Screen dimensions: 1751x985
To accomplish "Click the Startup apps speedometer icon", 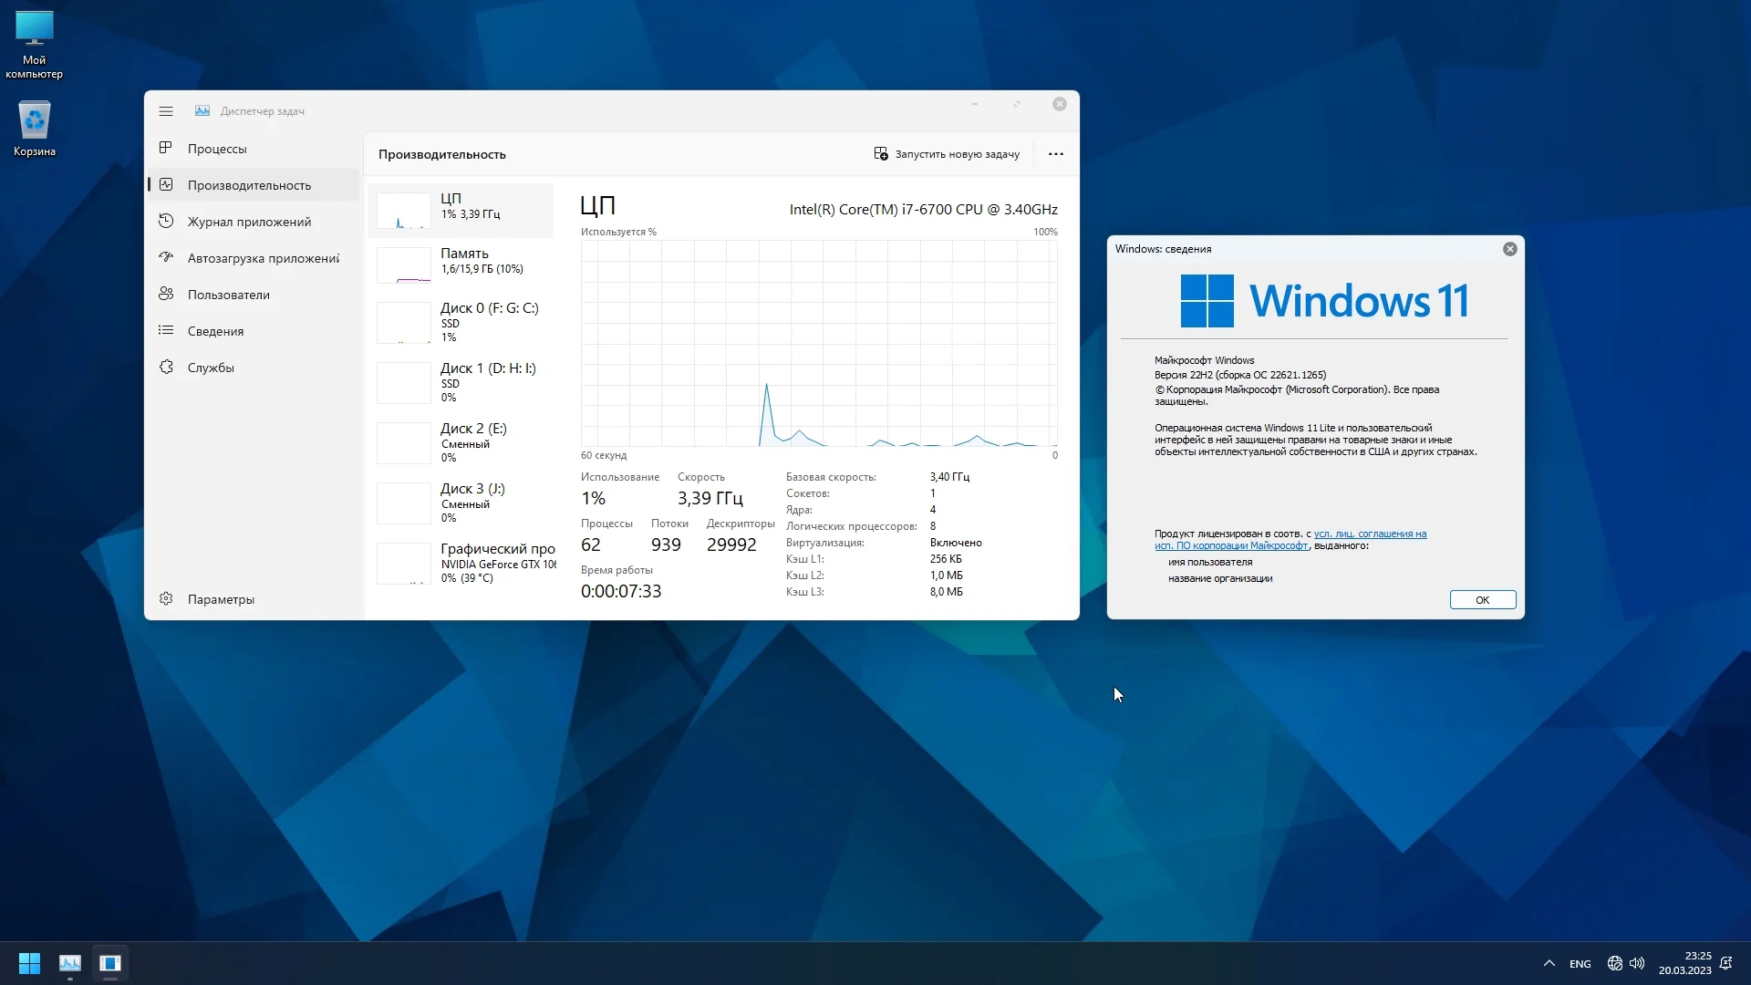I will pos(166,257).
